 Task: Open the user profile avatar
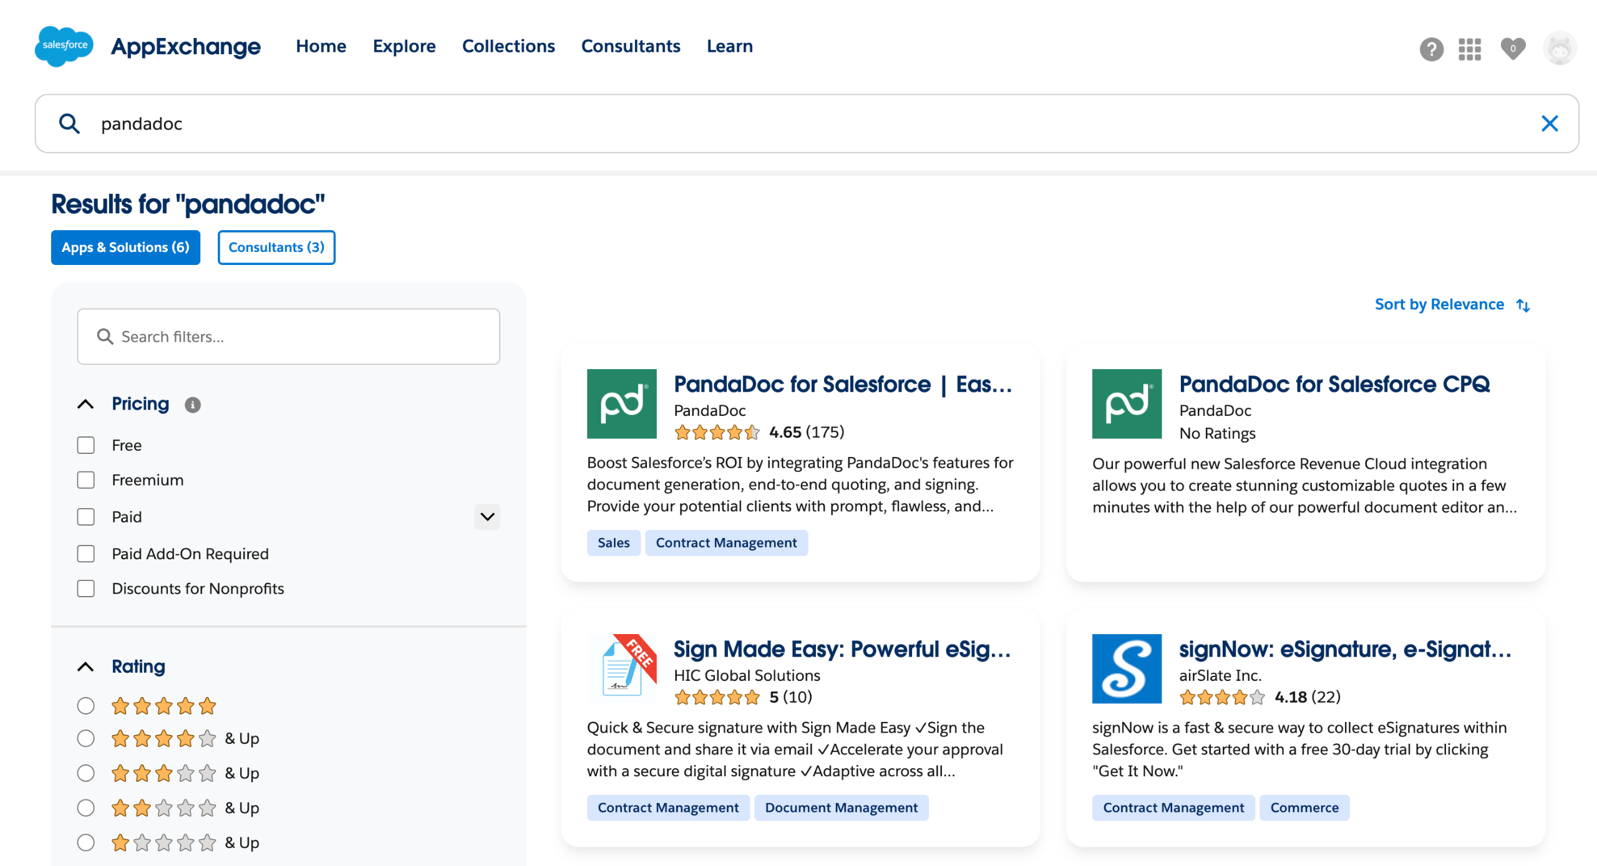1559,49
